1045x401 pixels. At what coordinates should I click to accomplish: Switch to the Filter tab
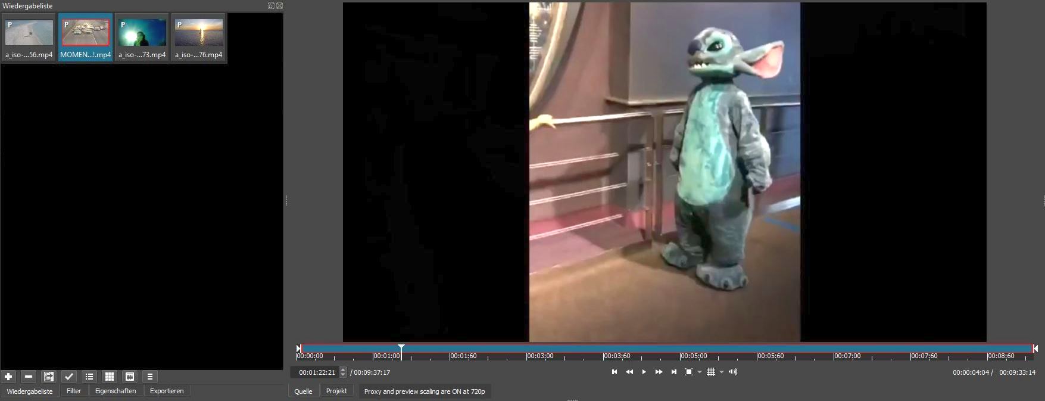click(74, 391)
